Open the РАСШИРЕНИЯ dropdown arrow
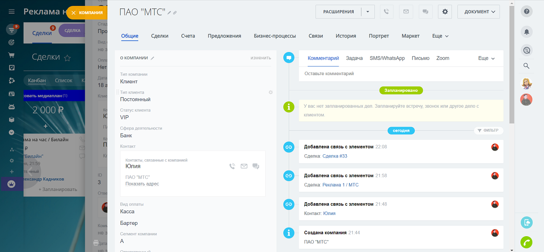 pyautogui.click(x=368, y=12)
